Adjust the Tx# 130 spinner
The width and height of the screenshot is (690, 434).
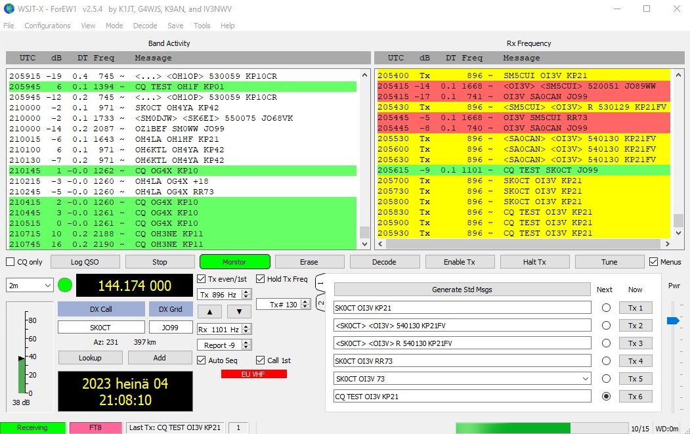305,304
